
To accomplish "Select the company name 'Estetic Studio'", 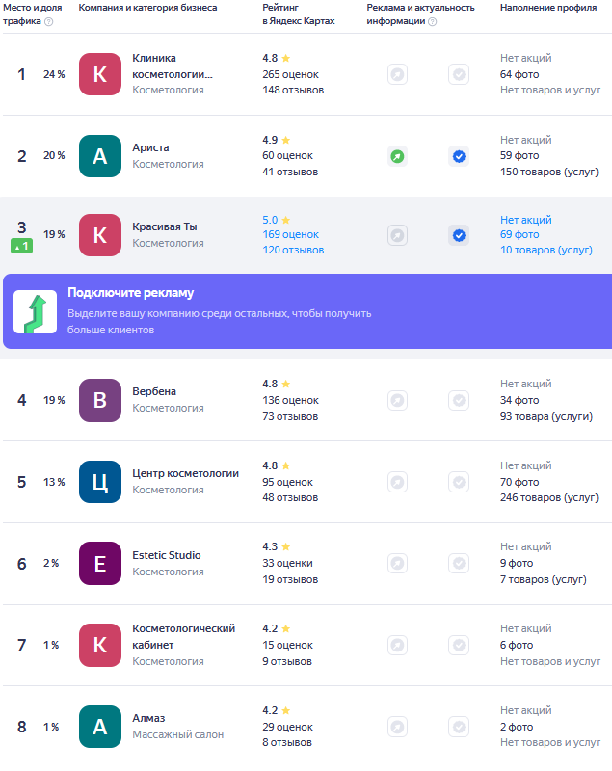I will pyautogui.click(x=167, y=555).
